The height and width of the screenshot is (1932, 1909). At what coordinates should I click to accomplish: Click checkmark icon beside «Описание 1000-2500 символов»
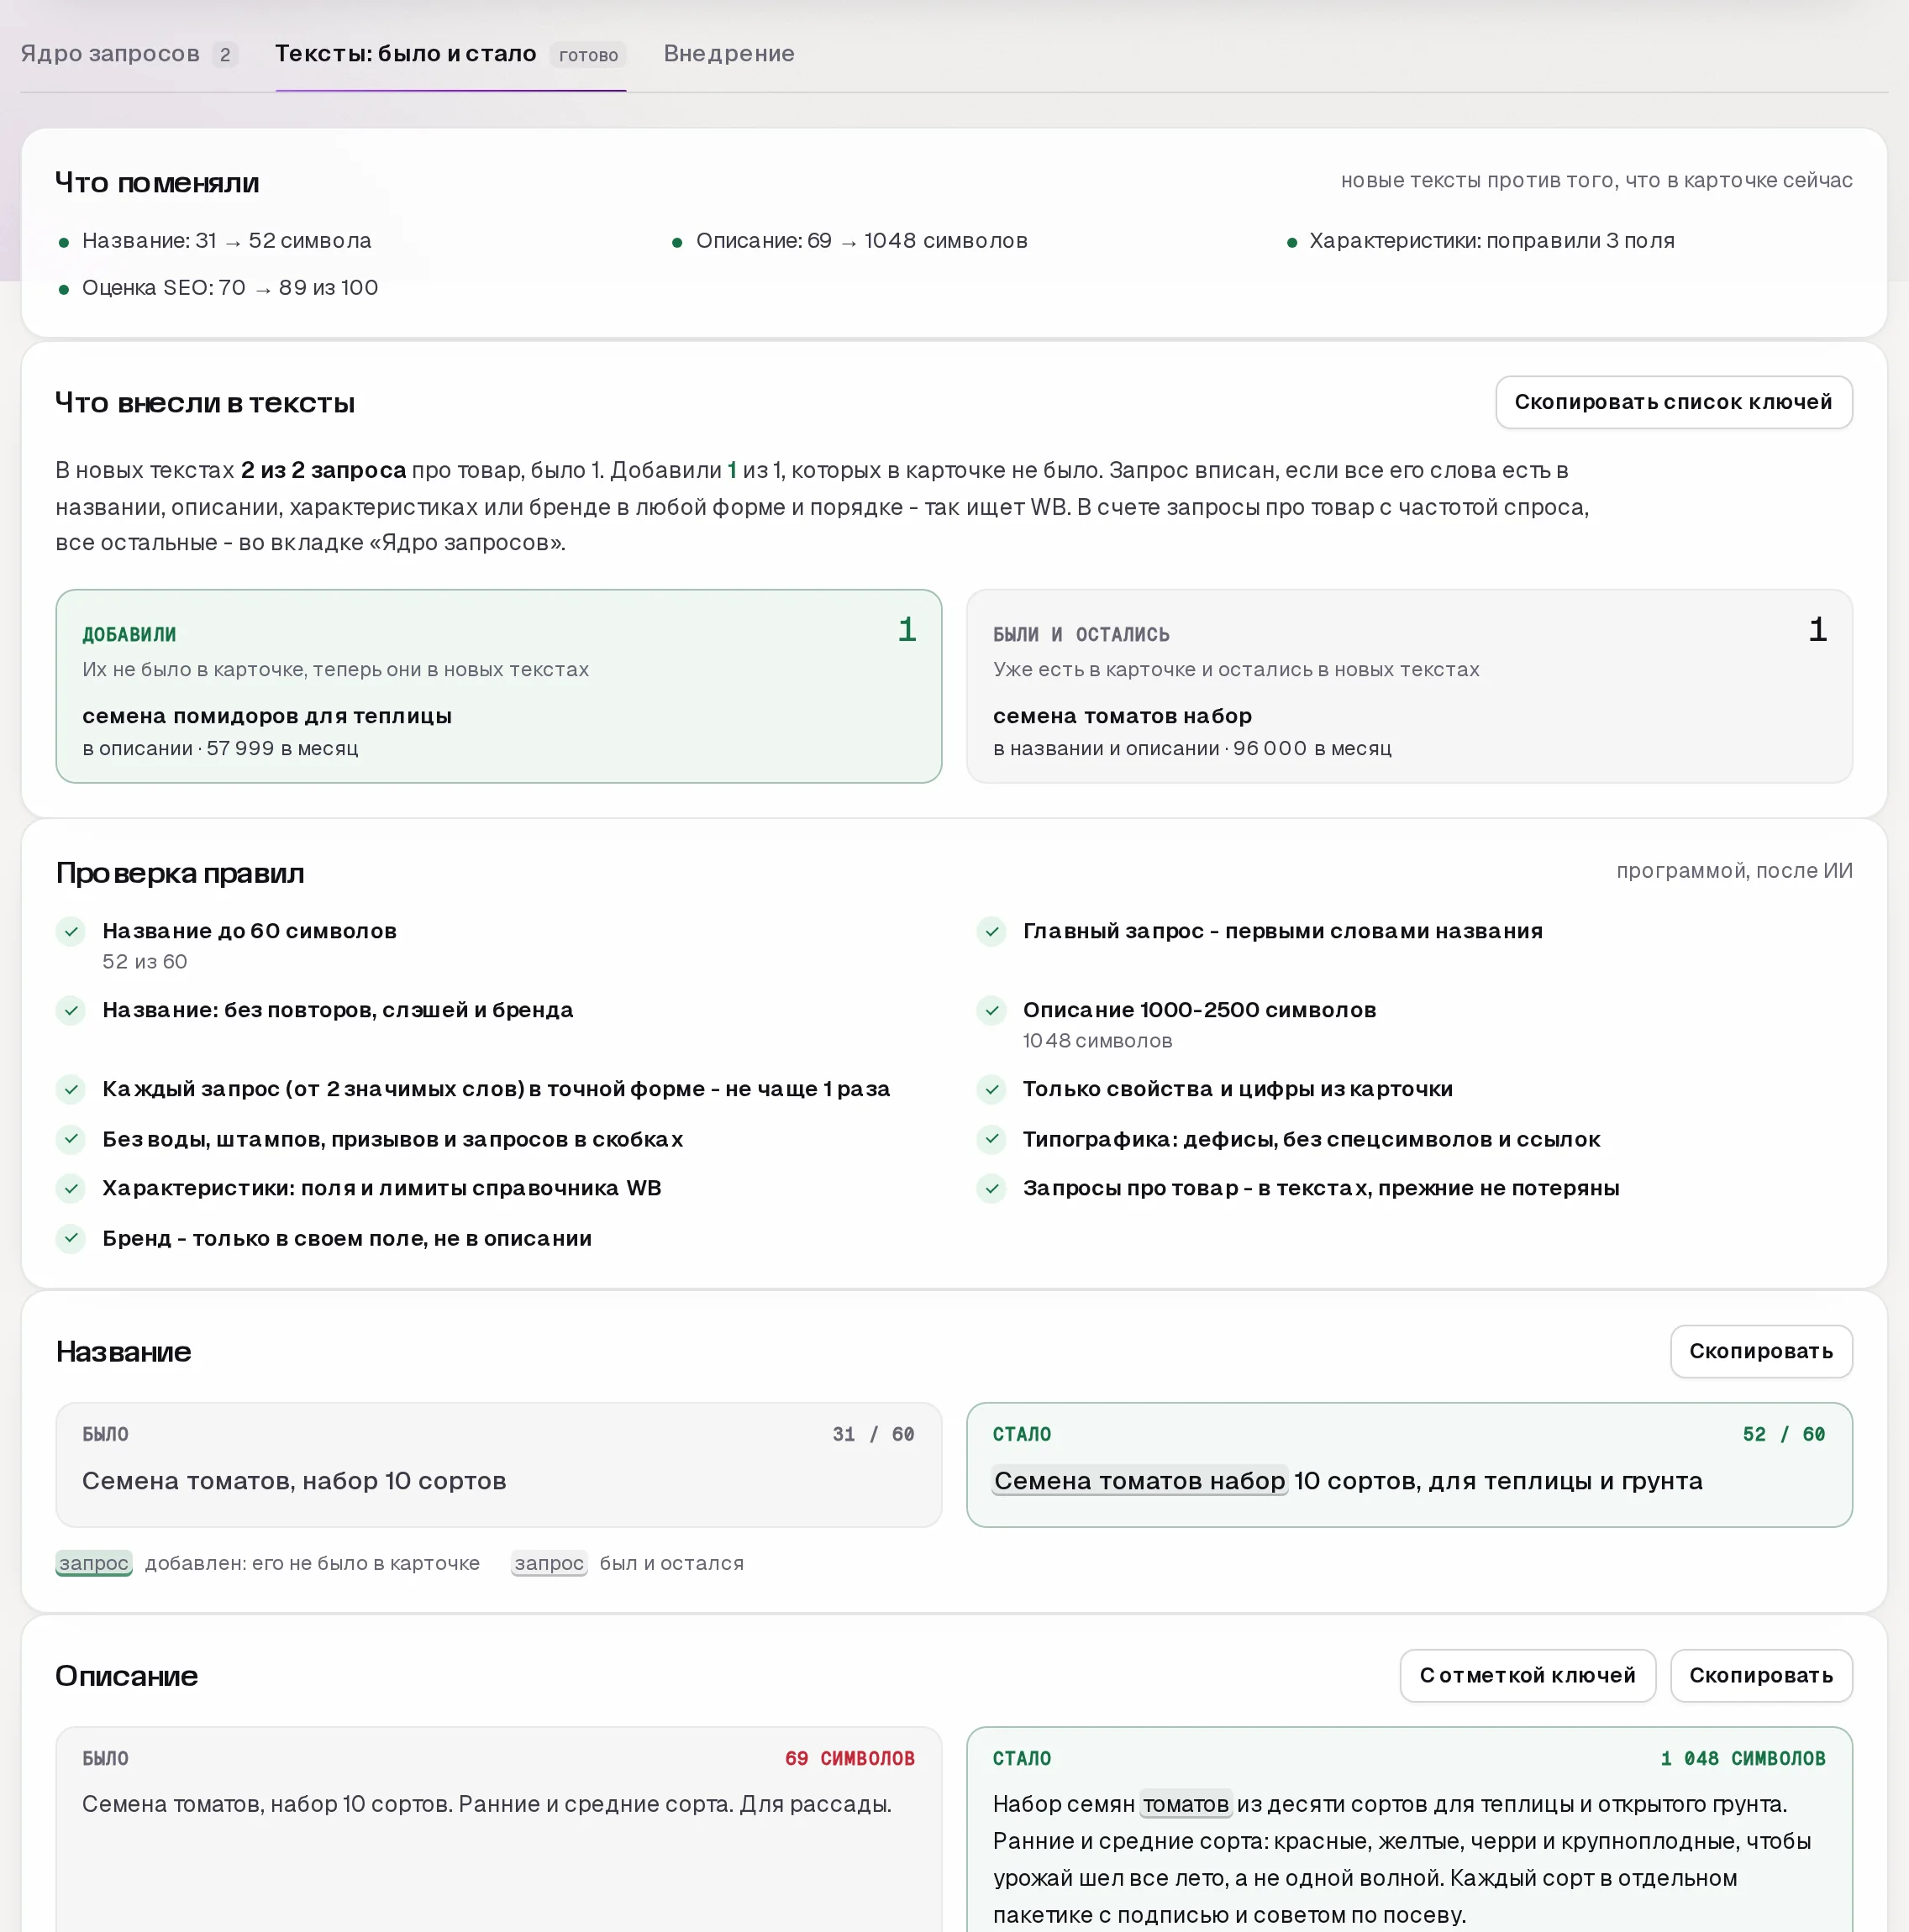coord(991,1010)
